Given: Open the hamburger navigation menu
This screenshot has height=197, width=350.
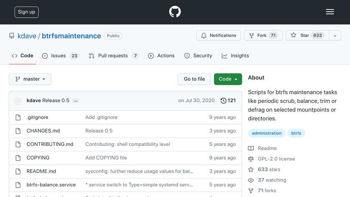Looking at the screenshot, I should tap(330, 12).
